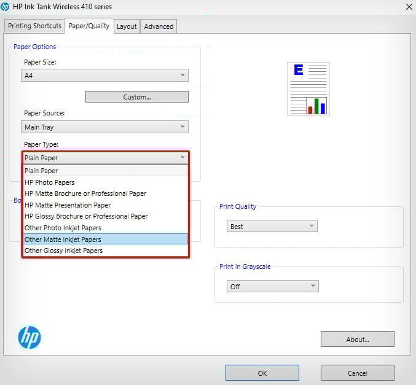This screenshot has height=385, width=416.
Task: Close the HP Ink Tank printer dialog
Action: pyautogui.click(x=409, y=7)
